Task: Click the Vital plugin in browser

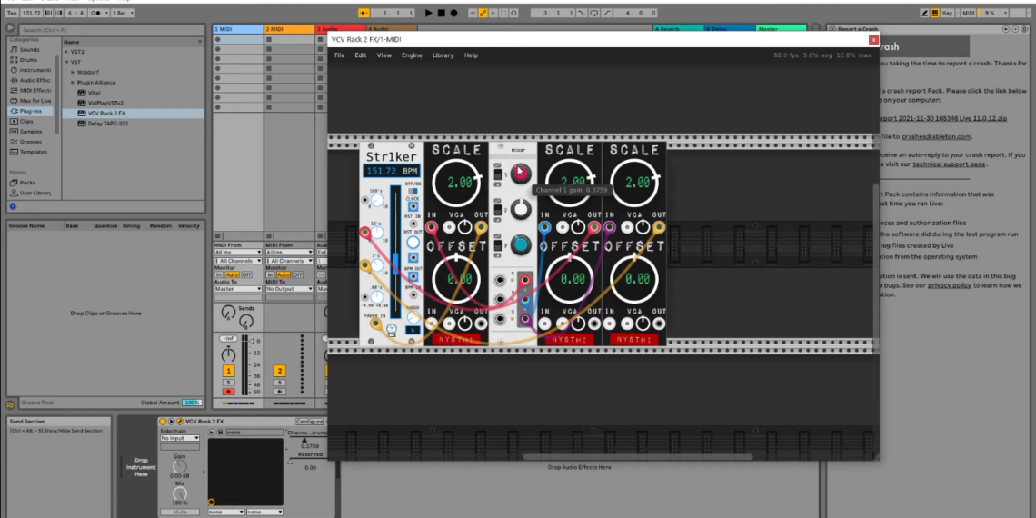Action: [94, 93]
